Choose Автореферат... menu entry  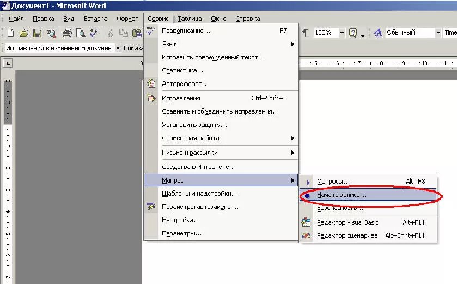click(222, 84)
